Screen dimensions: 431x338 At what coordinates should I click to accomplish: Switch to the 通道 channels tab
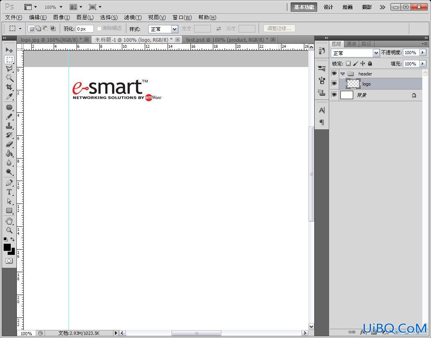pyautogui.click(x=351, y=44)
